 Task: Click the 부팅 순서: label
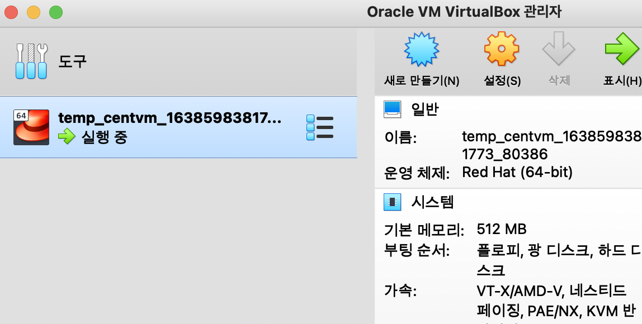417,250
